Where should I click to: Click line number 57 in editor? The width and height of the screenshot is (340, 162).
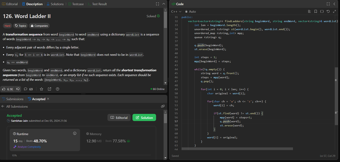tap(176, 121)
